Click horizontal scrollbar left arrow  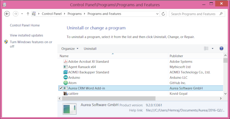pos(60,98)
